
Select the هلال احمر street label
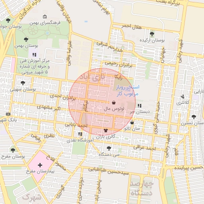(x=131, y=27)
